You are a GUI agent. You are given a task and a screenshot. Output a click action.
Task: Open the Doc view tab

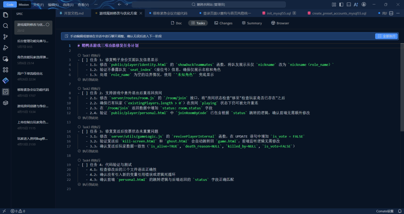click(176, 23)
